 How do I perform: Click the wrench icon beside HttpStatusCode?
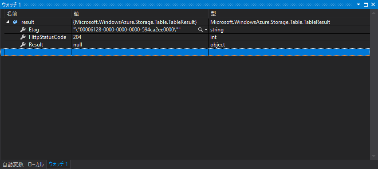click(x=23, y=37)
